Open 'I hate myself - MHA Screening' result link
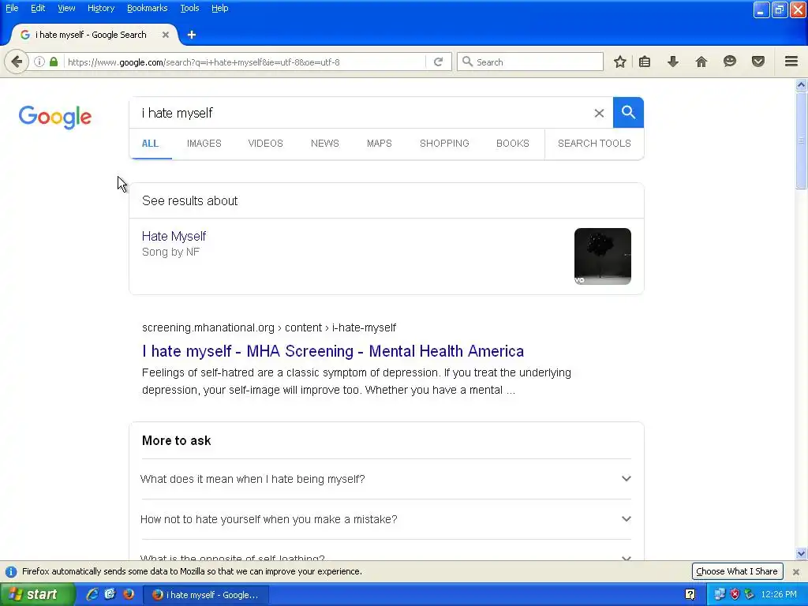808x606 pixels. (x=333, y=351)
